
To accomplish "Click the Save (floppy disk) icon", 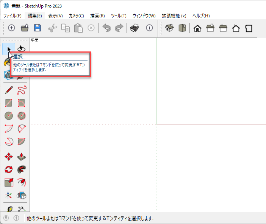I will [37, 28].
